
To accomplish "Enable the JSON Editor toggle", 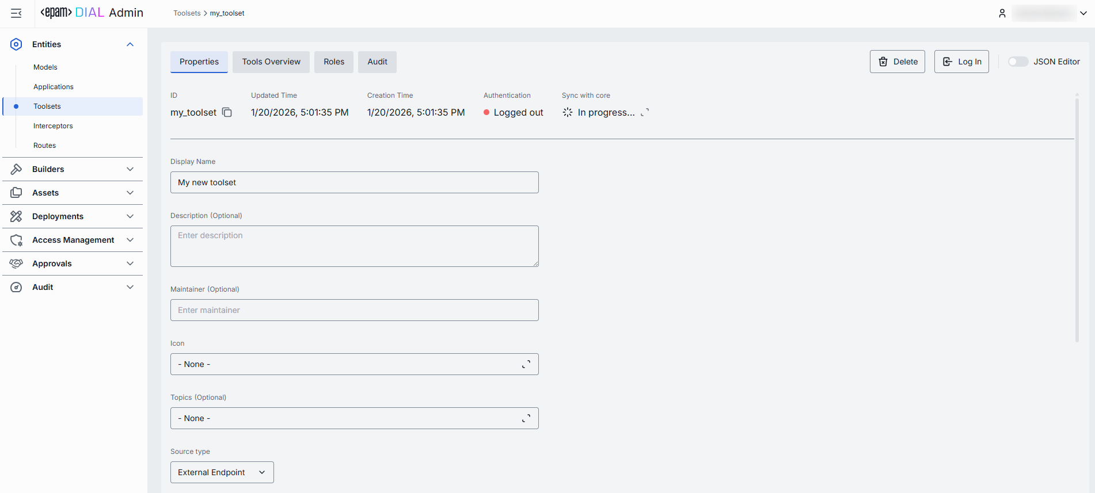I will pyautogui.click(x=1017, y=62).
